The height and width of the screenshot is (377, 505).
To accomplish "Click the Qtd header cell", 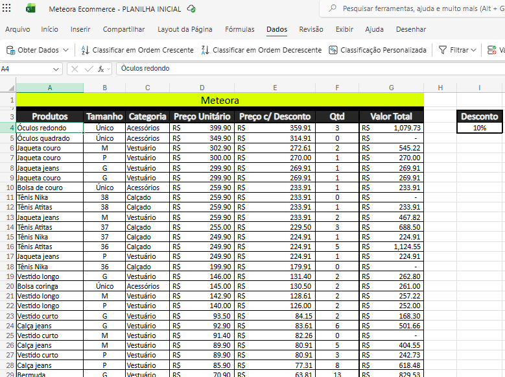I will click(337, 116).
